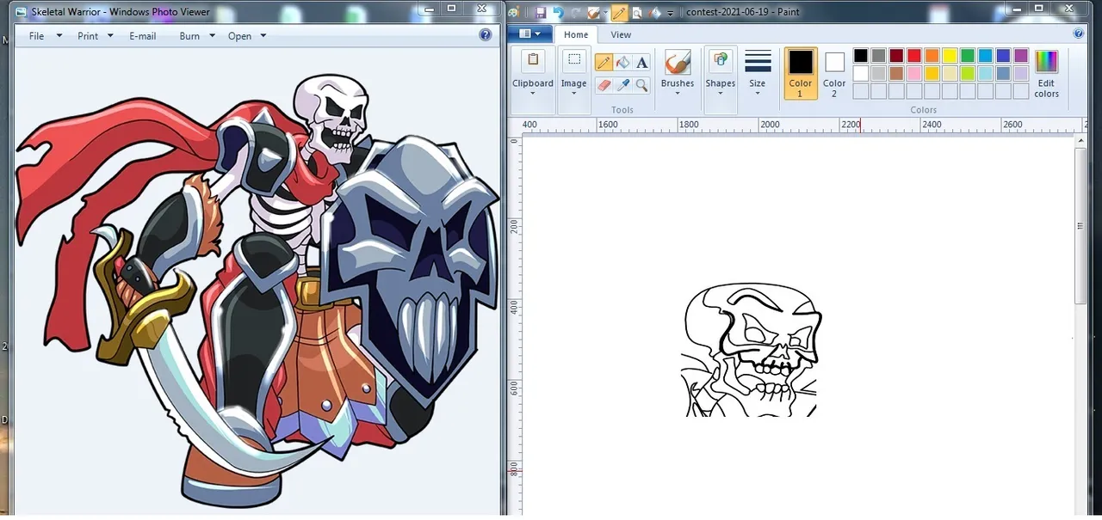Click the Clipboard paste icon
This screenshot has width=1102, height=520.
click(x=533, y=62)
